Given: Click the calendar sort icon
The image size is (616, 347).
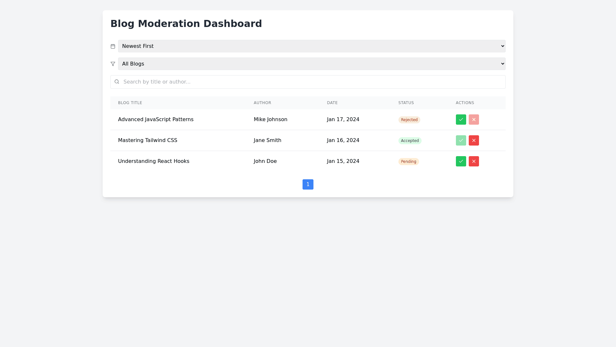Looking at the screenshot, I should pos(113,46).
